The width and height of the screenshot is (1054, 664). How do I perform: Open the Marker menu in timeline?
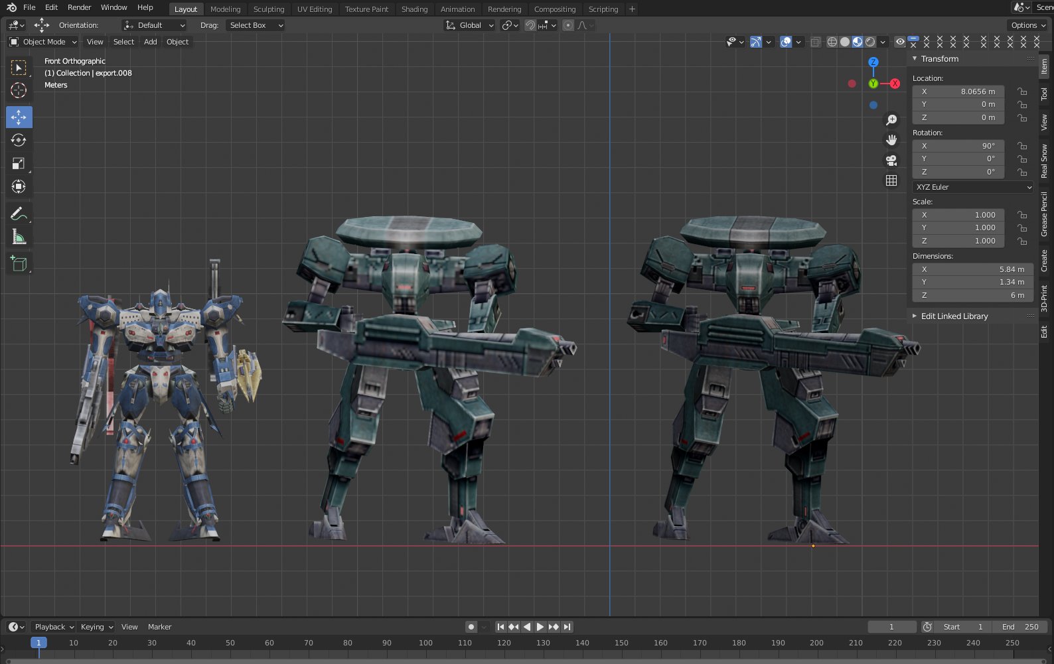pos(159,627)
